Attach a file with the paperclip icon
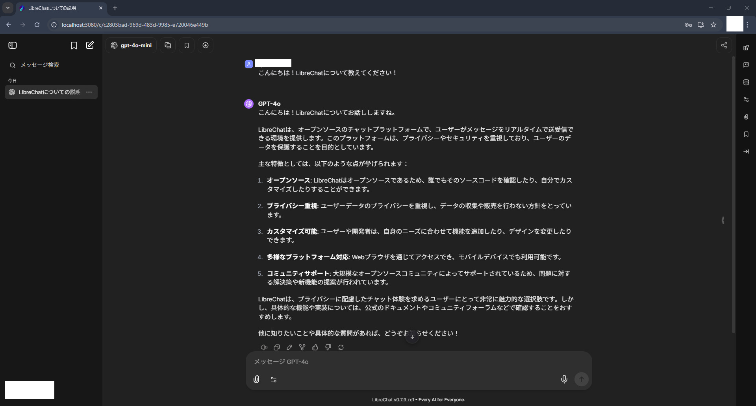756x406 pixels. (x=256, y=379)
